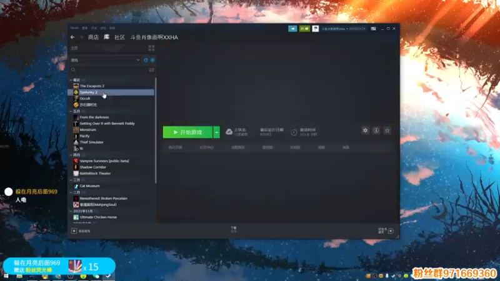Switch to Big Picture mode icon
500x281 pixels.
[373, 29]
